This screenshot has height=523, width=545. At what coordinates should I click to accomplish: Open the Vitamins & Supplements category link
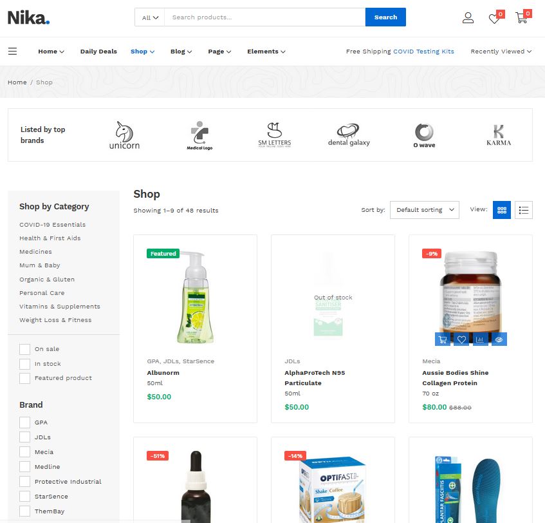pyautogui.click(x=60, y=306)
